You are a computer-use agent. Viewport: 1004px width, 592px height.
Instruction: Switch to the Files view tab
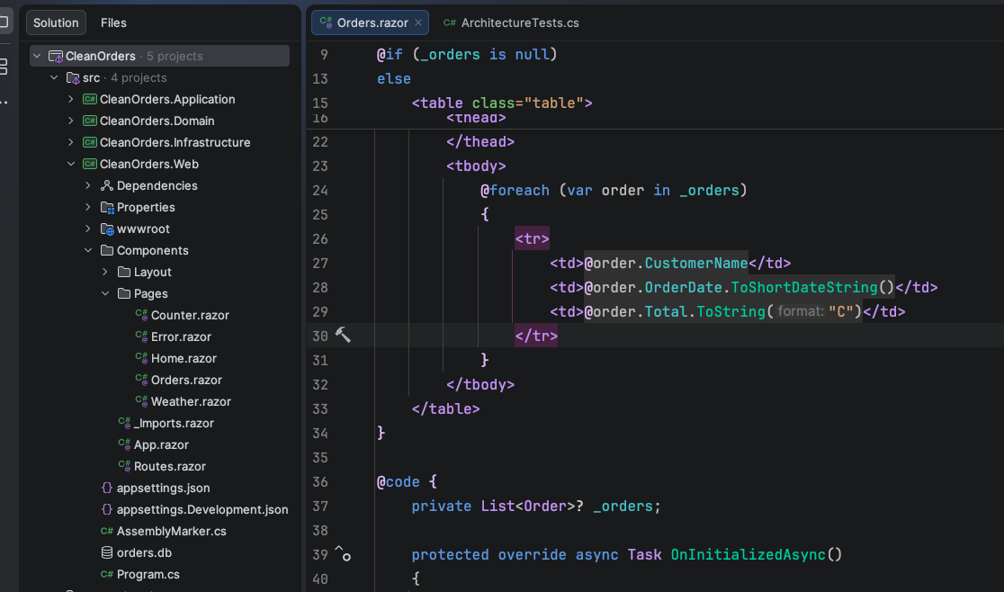[113, 22]
